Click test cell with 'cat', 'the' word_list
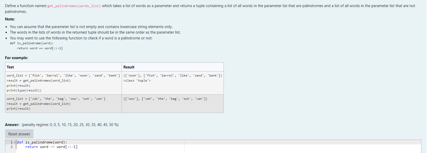The width and height of the screenshot is (427, 153). (x=63, y=104)
